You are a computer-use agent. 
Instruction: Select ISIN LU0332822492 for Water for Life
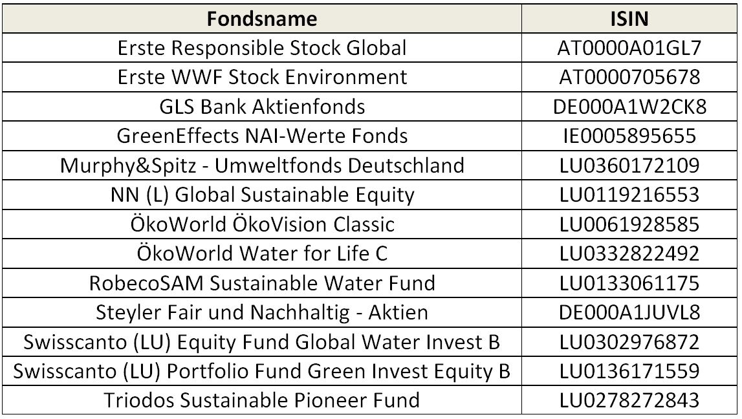click(629, 253)
